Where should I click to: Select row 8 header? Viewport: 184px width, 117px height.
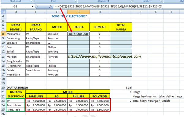3,34
